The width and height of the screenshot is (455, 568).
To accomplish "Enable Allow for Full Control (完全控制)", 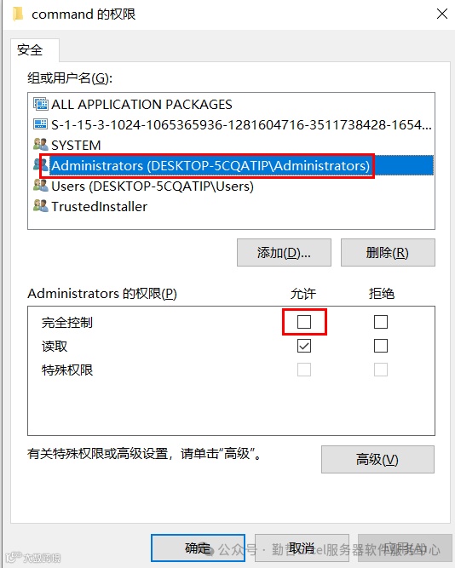I will [x=304, y=322].
